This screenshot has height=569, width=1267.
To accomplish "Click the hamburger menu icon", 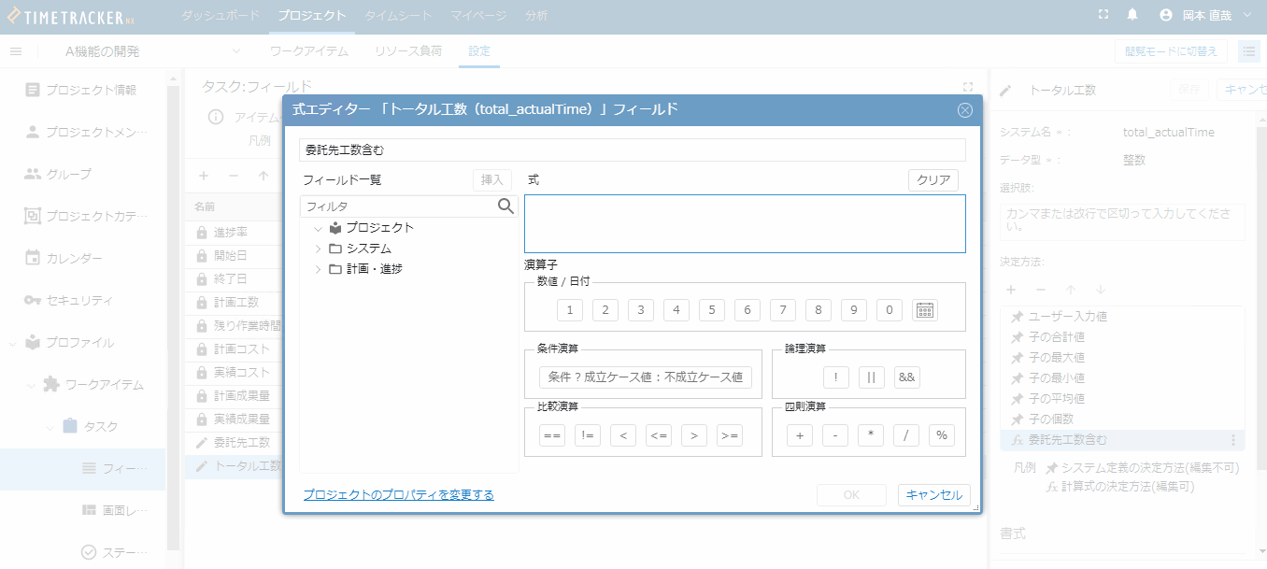I will (16, 51).
